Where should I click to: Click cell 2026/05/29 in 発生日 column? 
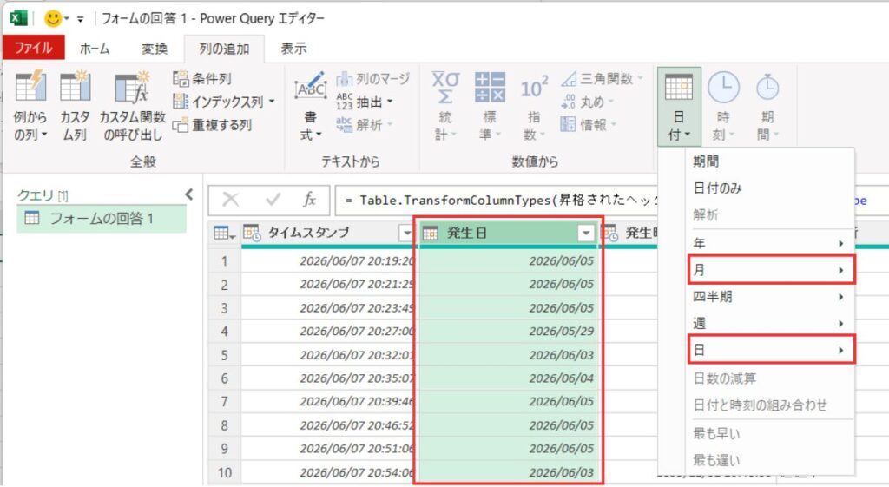pos(509,331)
